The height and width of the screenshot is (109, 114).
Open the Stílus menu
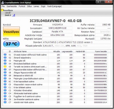point(29,6)
